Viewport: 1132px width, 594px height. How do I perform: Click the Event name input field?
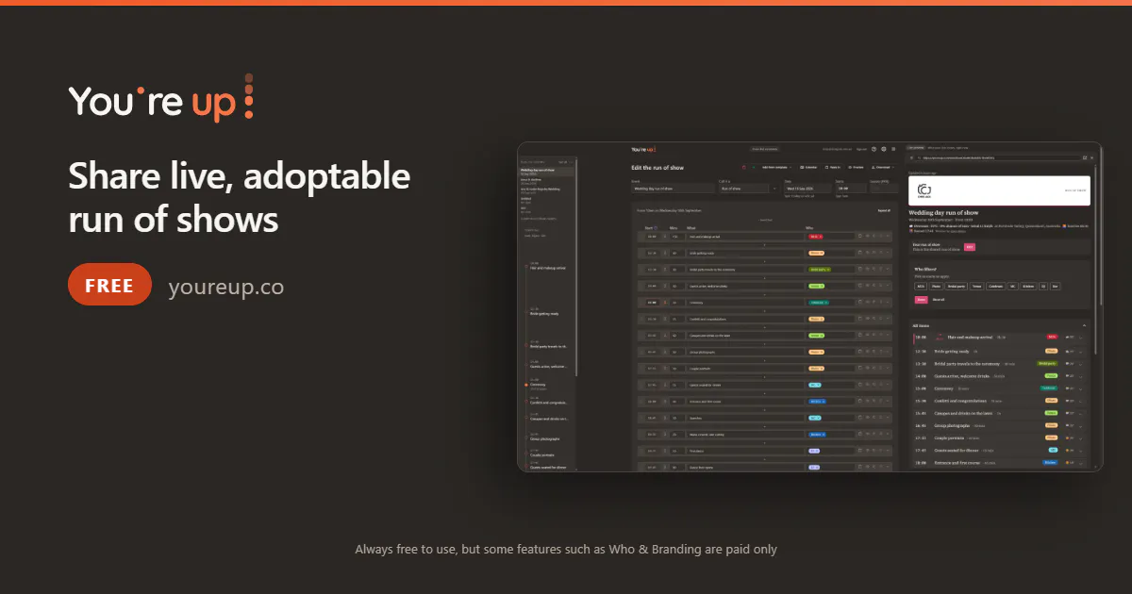click(x=673, y=189)
